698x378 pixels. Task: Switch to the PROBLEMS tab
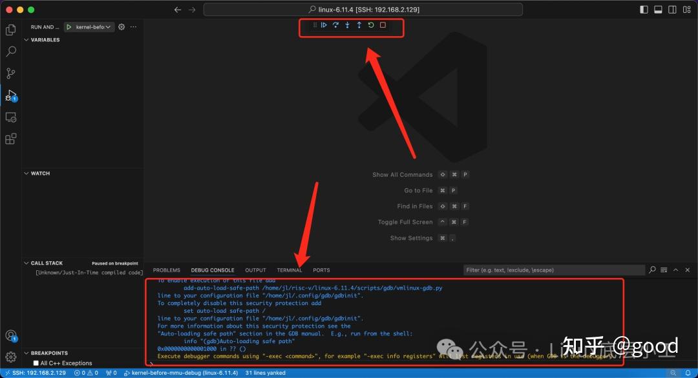pos(166,270)
